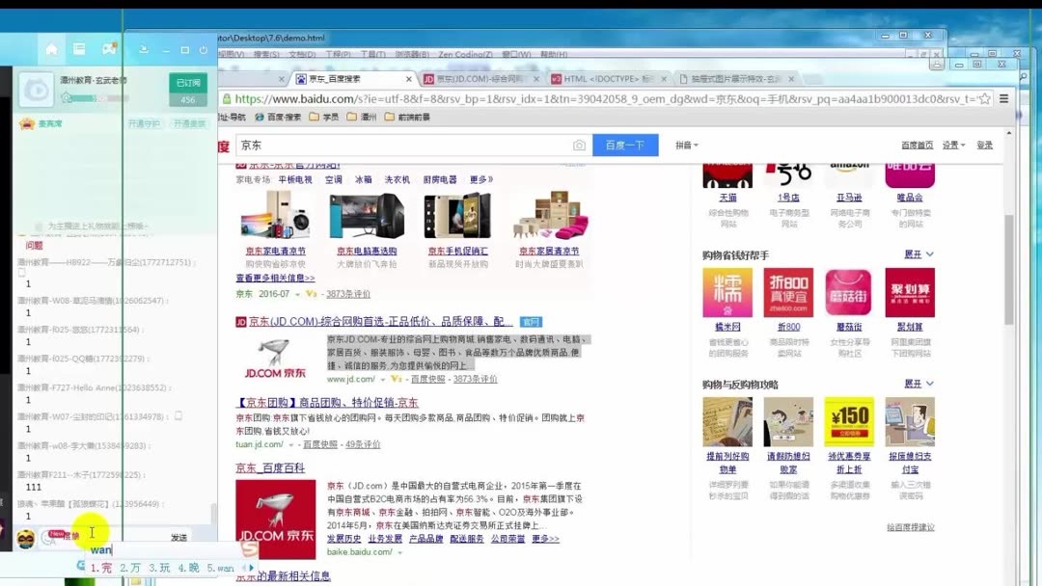
Task: Toggle the 开通守护 option in the chat panel
Action: (x=147, y=123)
